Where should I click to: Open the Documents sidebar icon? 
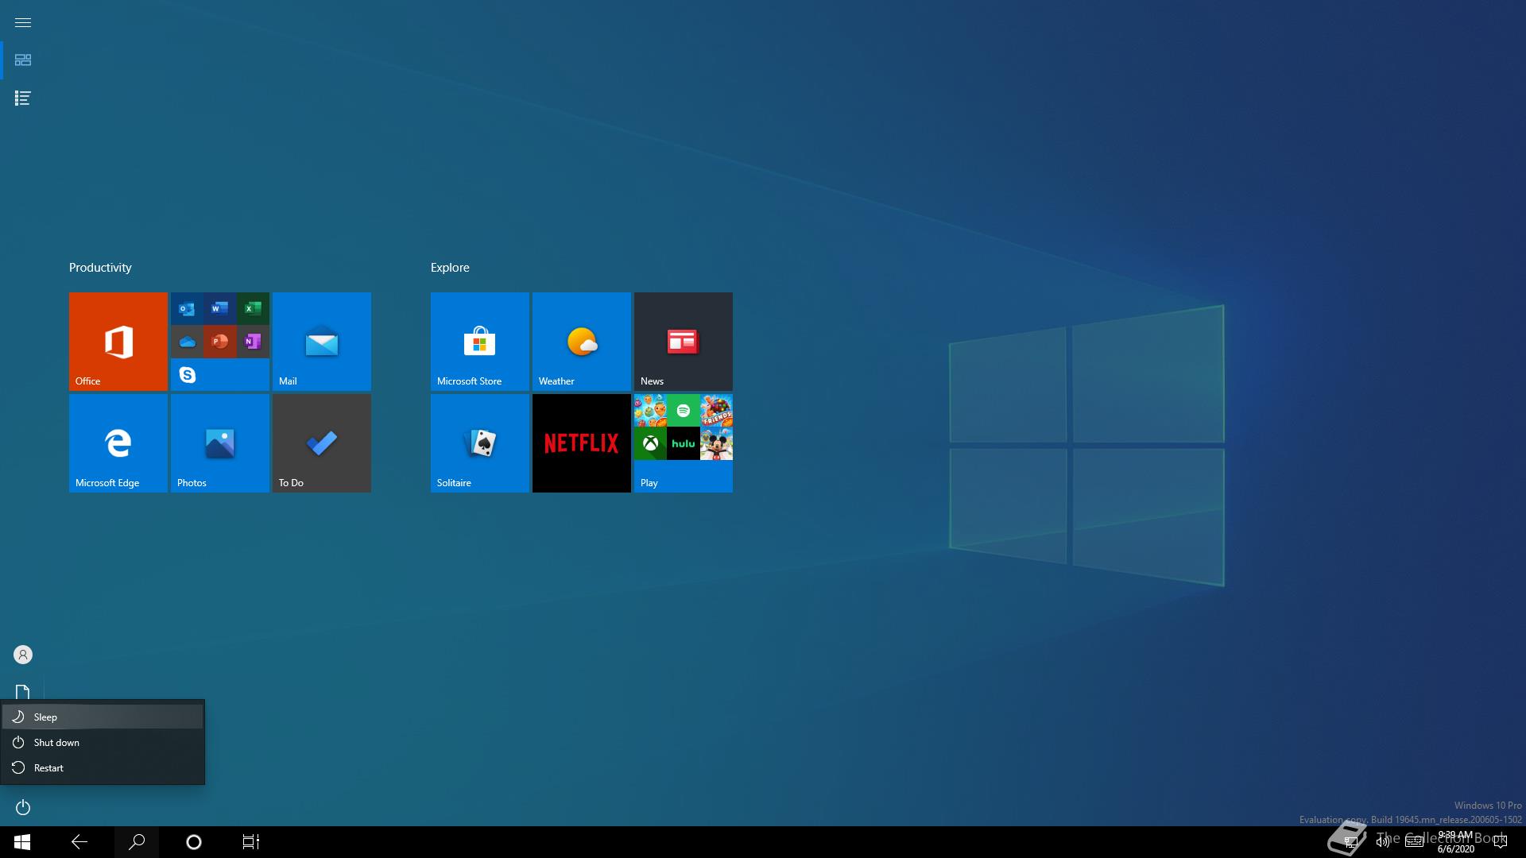[x=23, y=693]
